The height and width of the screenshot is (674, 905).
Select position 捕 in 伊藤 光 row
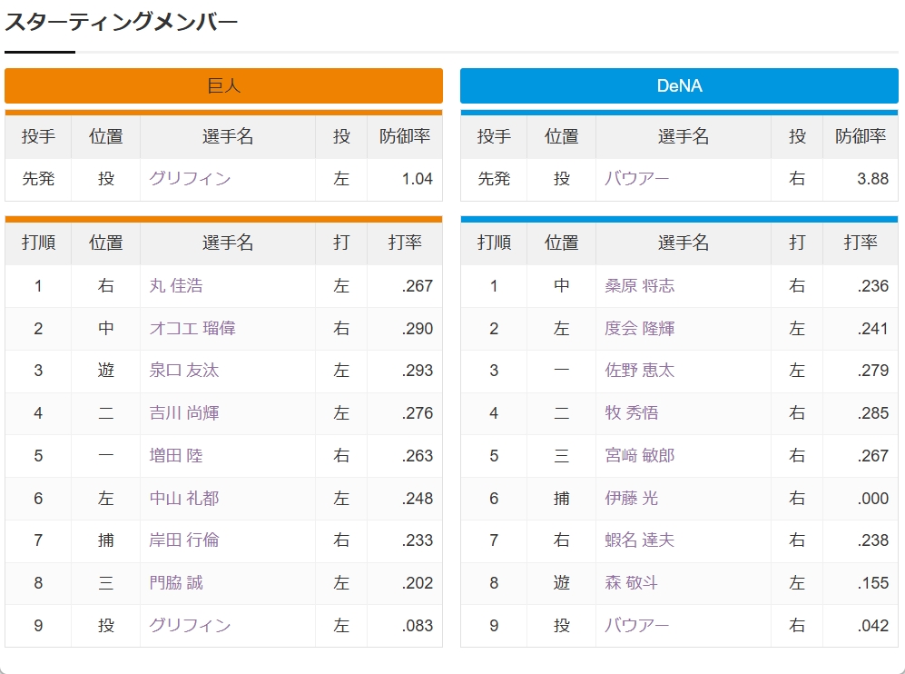coord(562,499)
